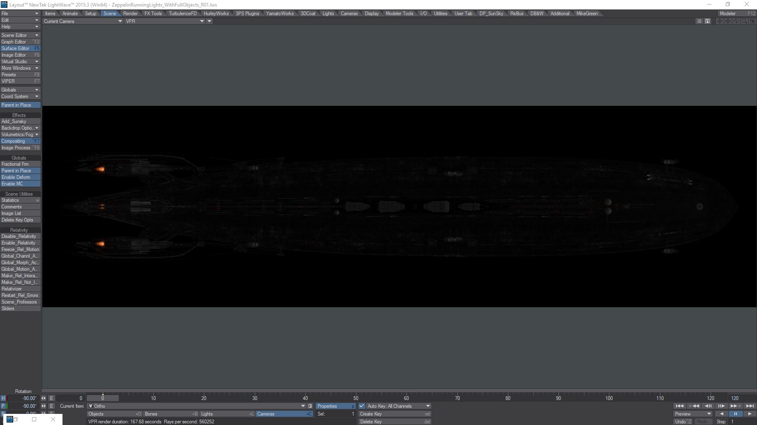Click the save viewport preset icon
This screenshot has height=425, width=757.
pyautogui.click(x=707, y=21)
